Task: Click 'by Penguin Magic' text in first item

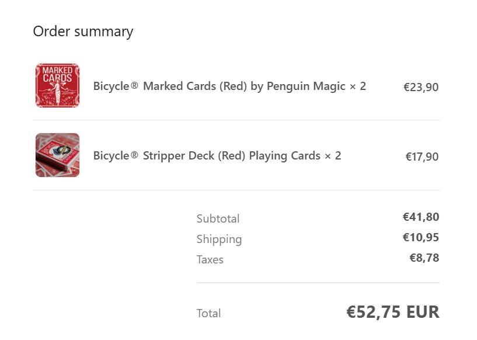Action: [298, 86]
